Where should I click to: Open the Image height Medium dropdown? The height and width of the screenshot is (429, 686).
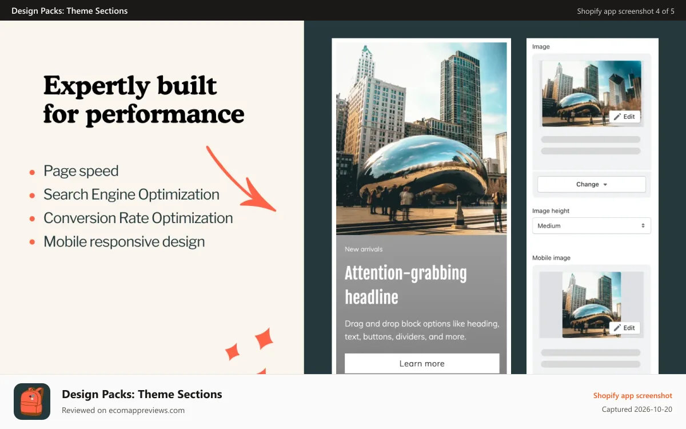click(592, 226)
